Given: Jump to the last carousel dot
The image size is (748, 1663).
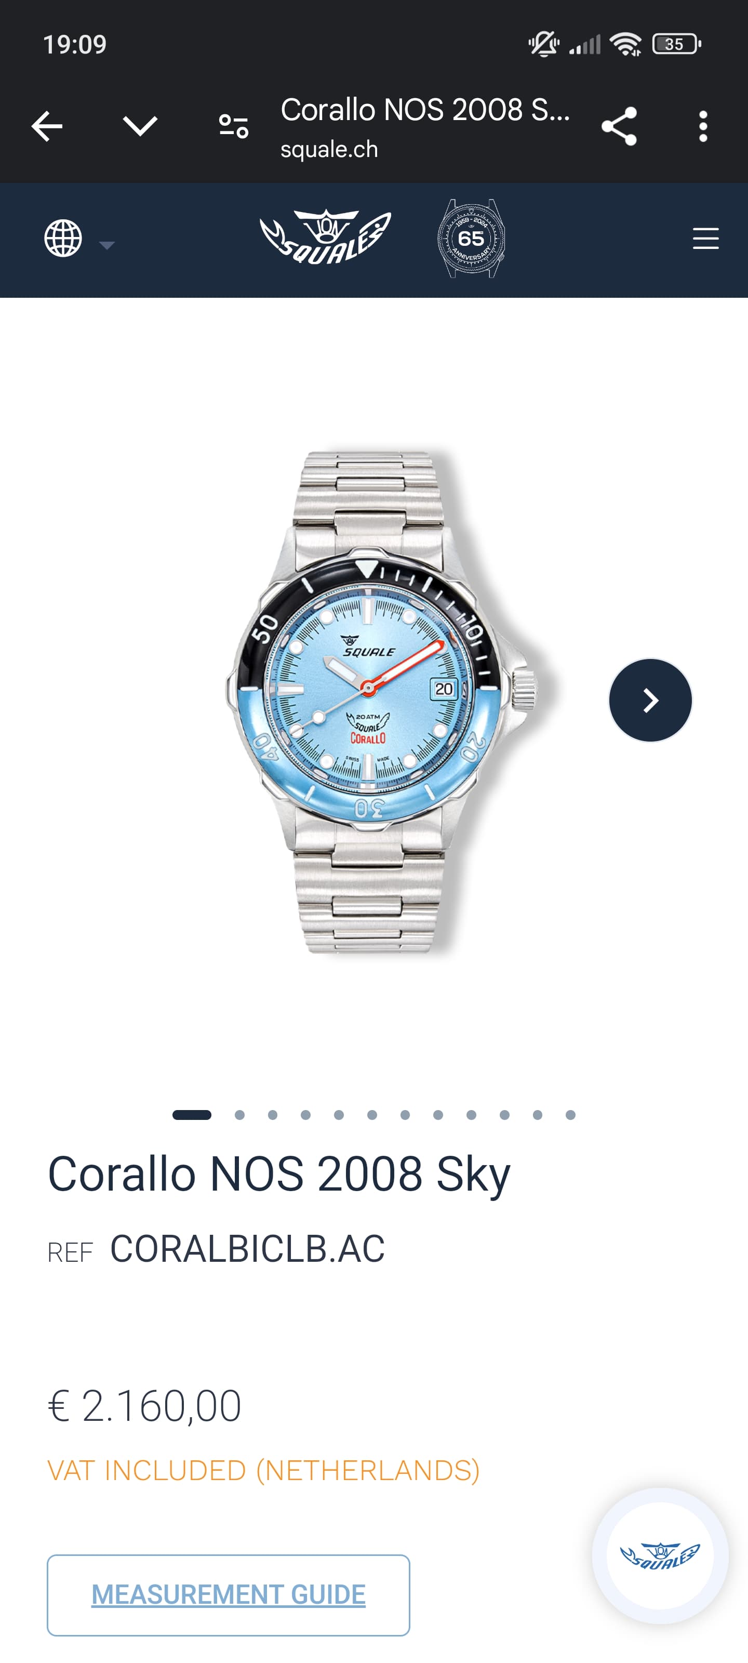Looking at the screenshot, I should pos(570,1115).
